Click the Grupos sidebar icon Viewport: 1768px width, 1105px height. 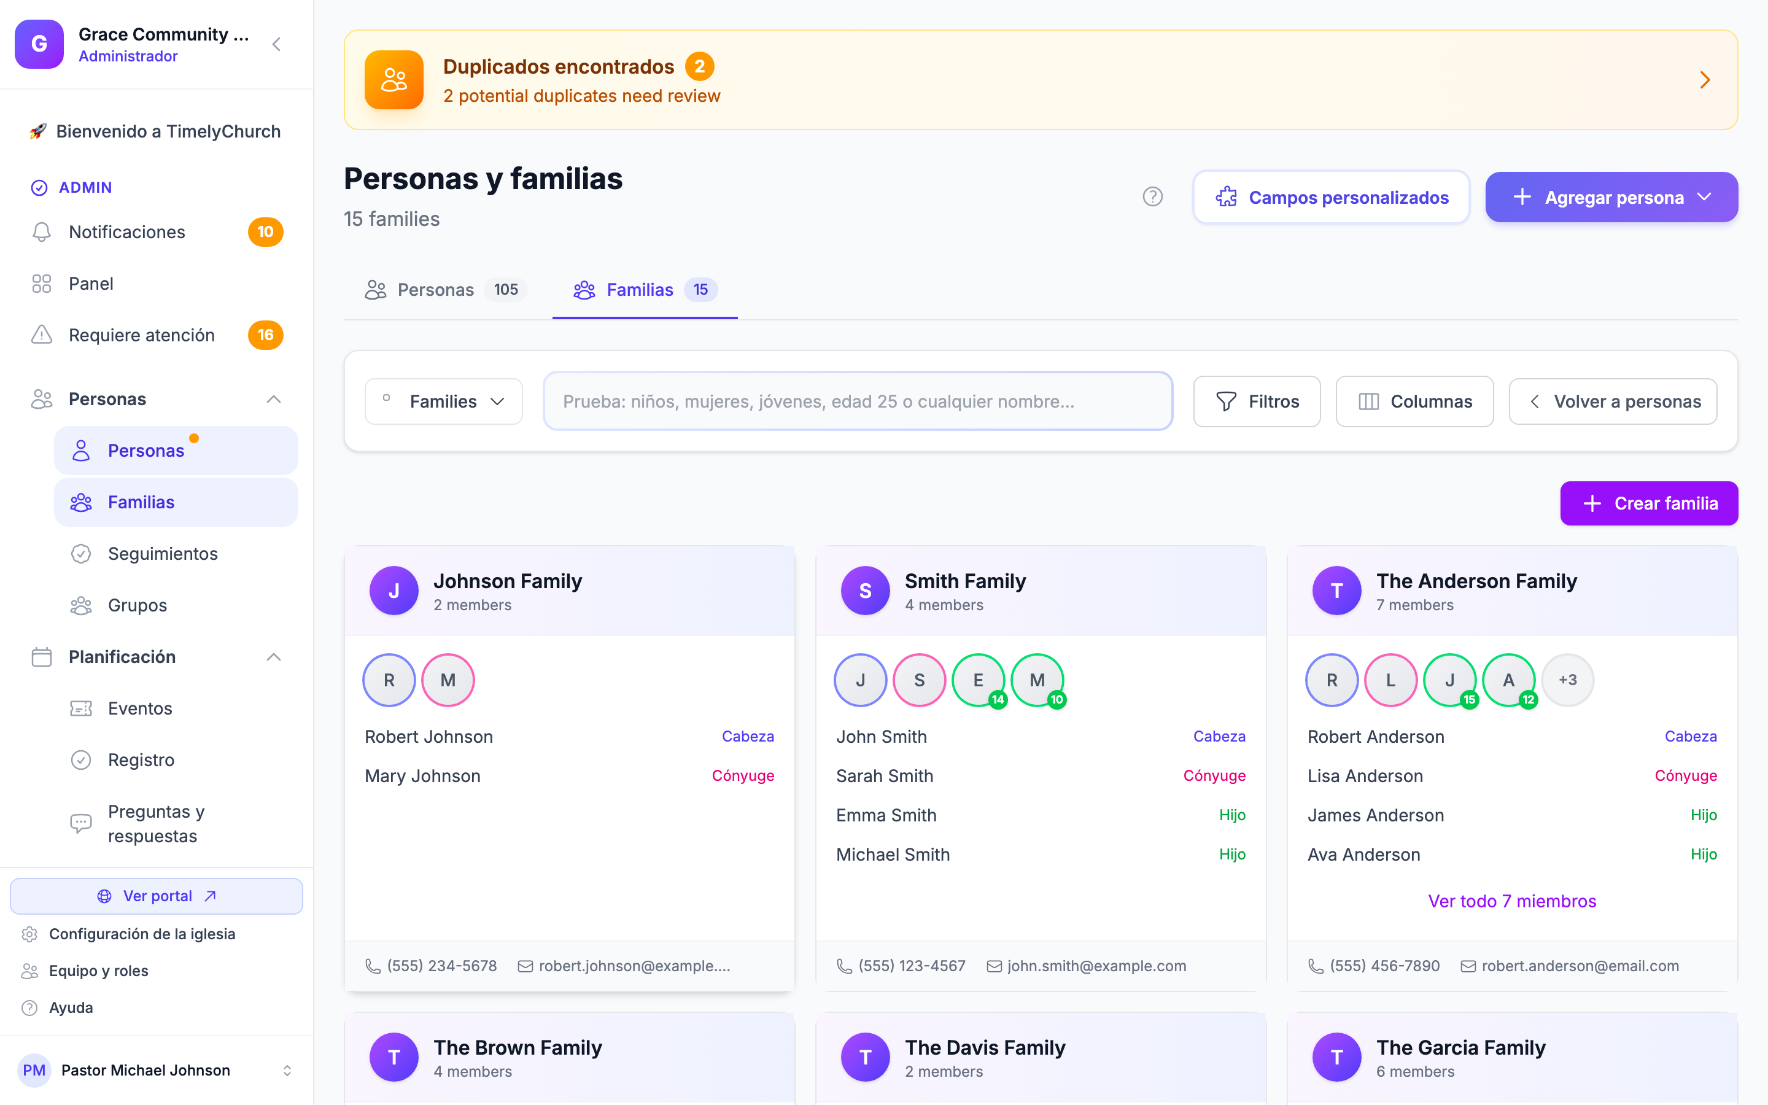click(81, 605)
